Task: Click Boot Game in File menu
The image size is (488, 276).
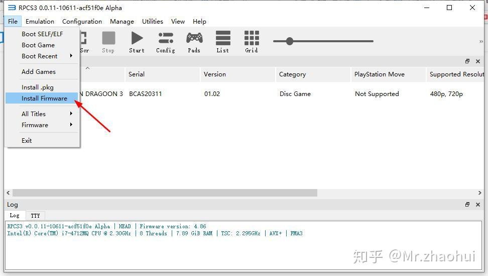Action: tap(38, 45)
